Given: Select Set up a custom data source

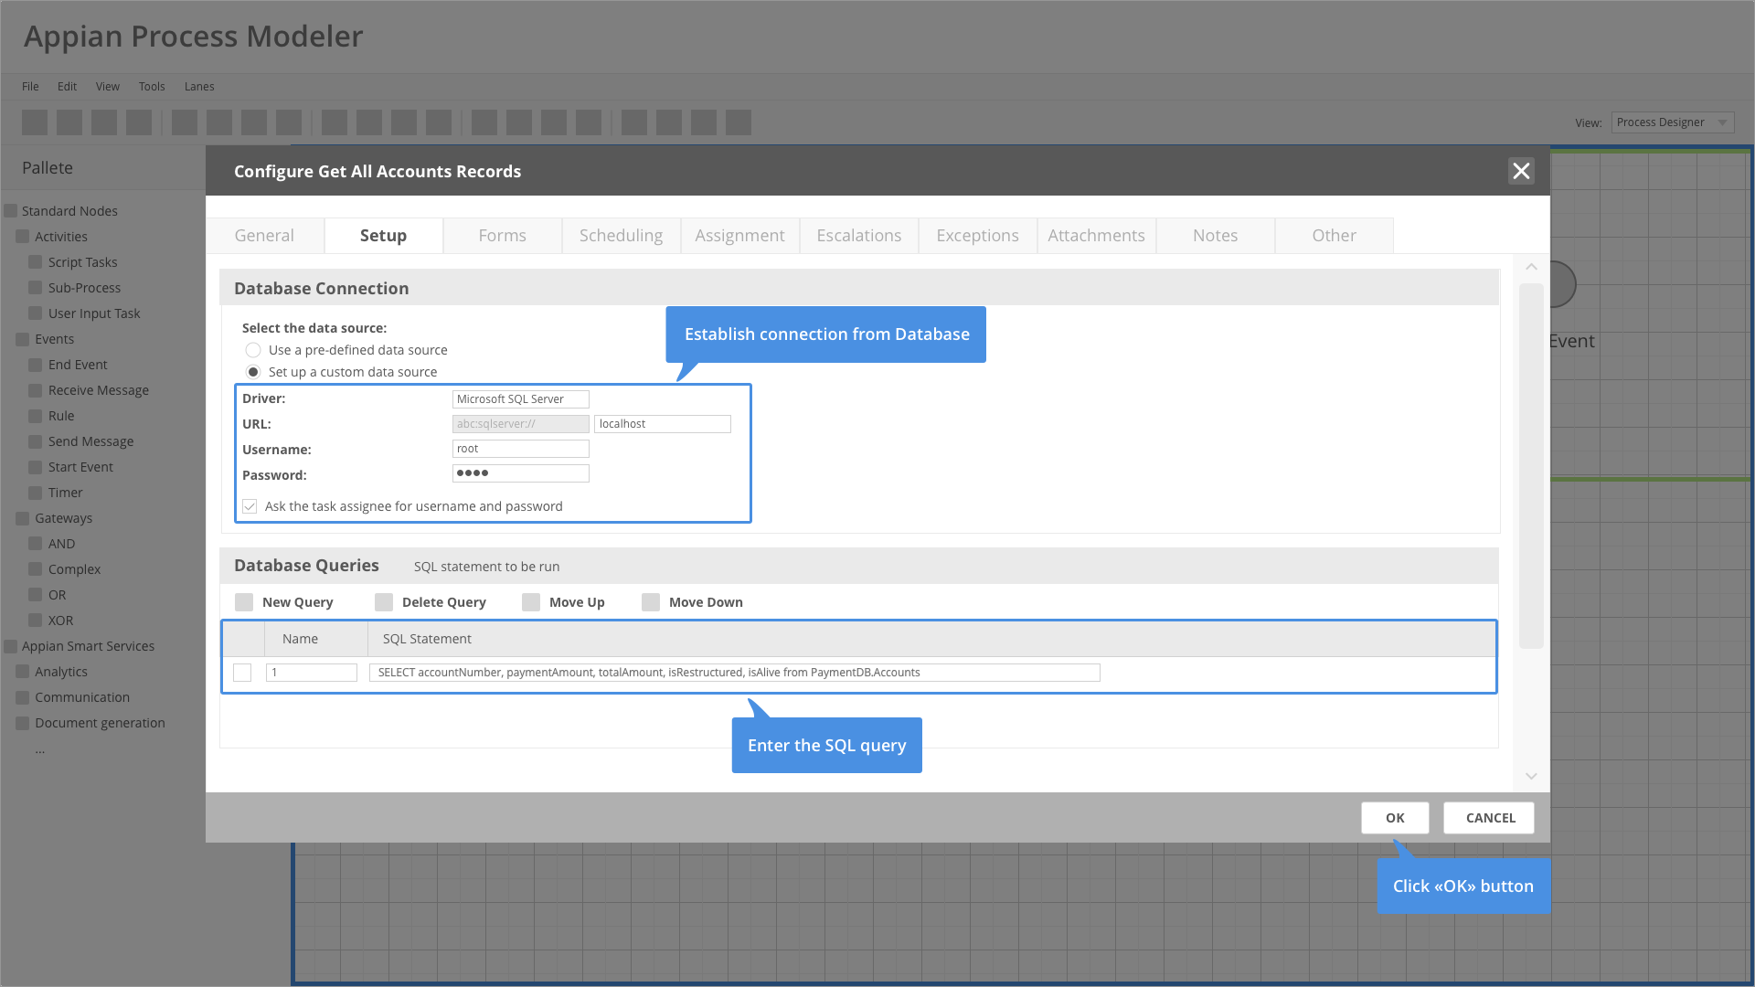Looking at the screenshot, I should (253, 372).
